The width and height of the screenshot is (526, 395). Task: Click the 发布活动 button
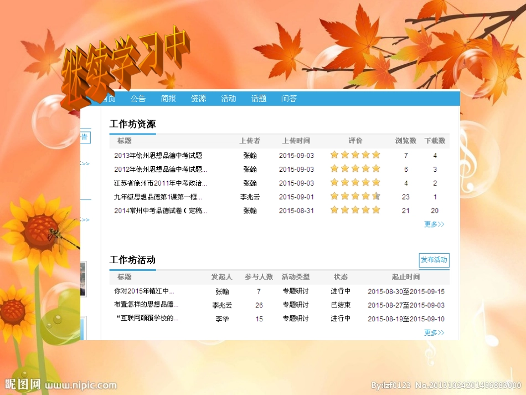click(434, 260)
